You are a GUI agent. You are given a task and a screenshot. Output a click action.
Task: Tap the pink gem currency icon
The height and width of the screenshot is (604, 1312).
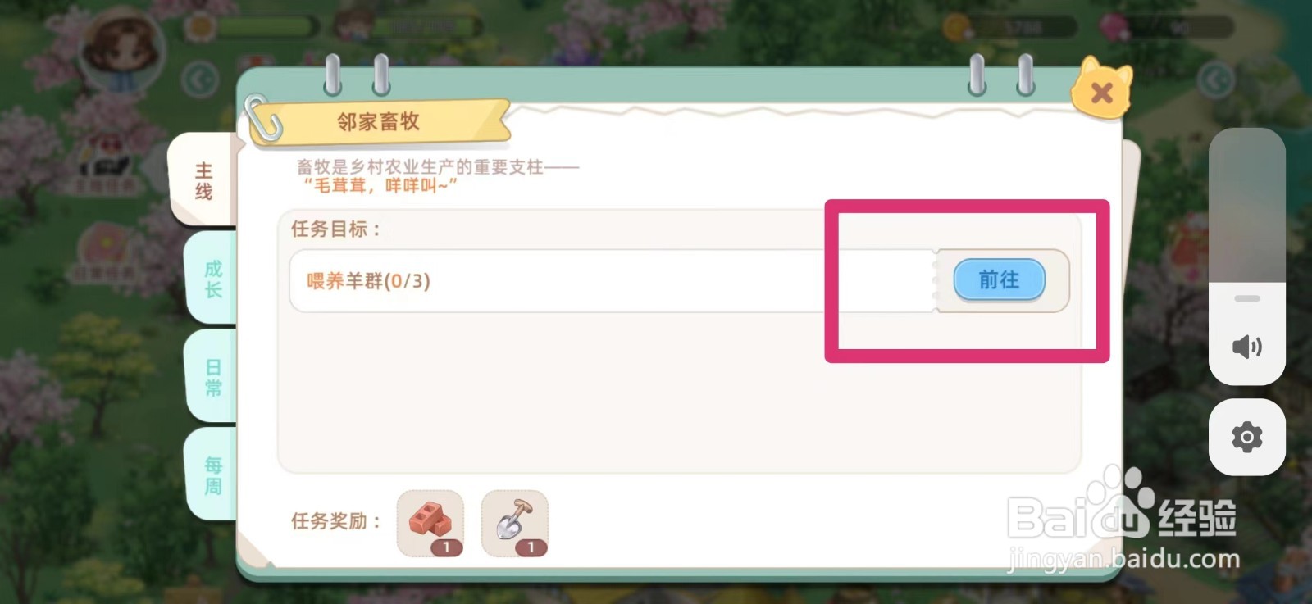click(x=1114, y=27)
